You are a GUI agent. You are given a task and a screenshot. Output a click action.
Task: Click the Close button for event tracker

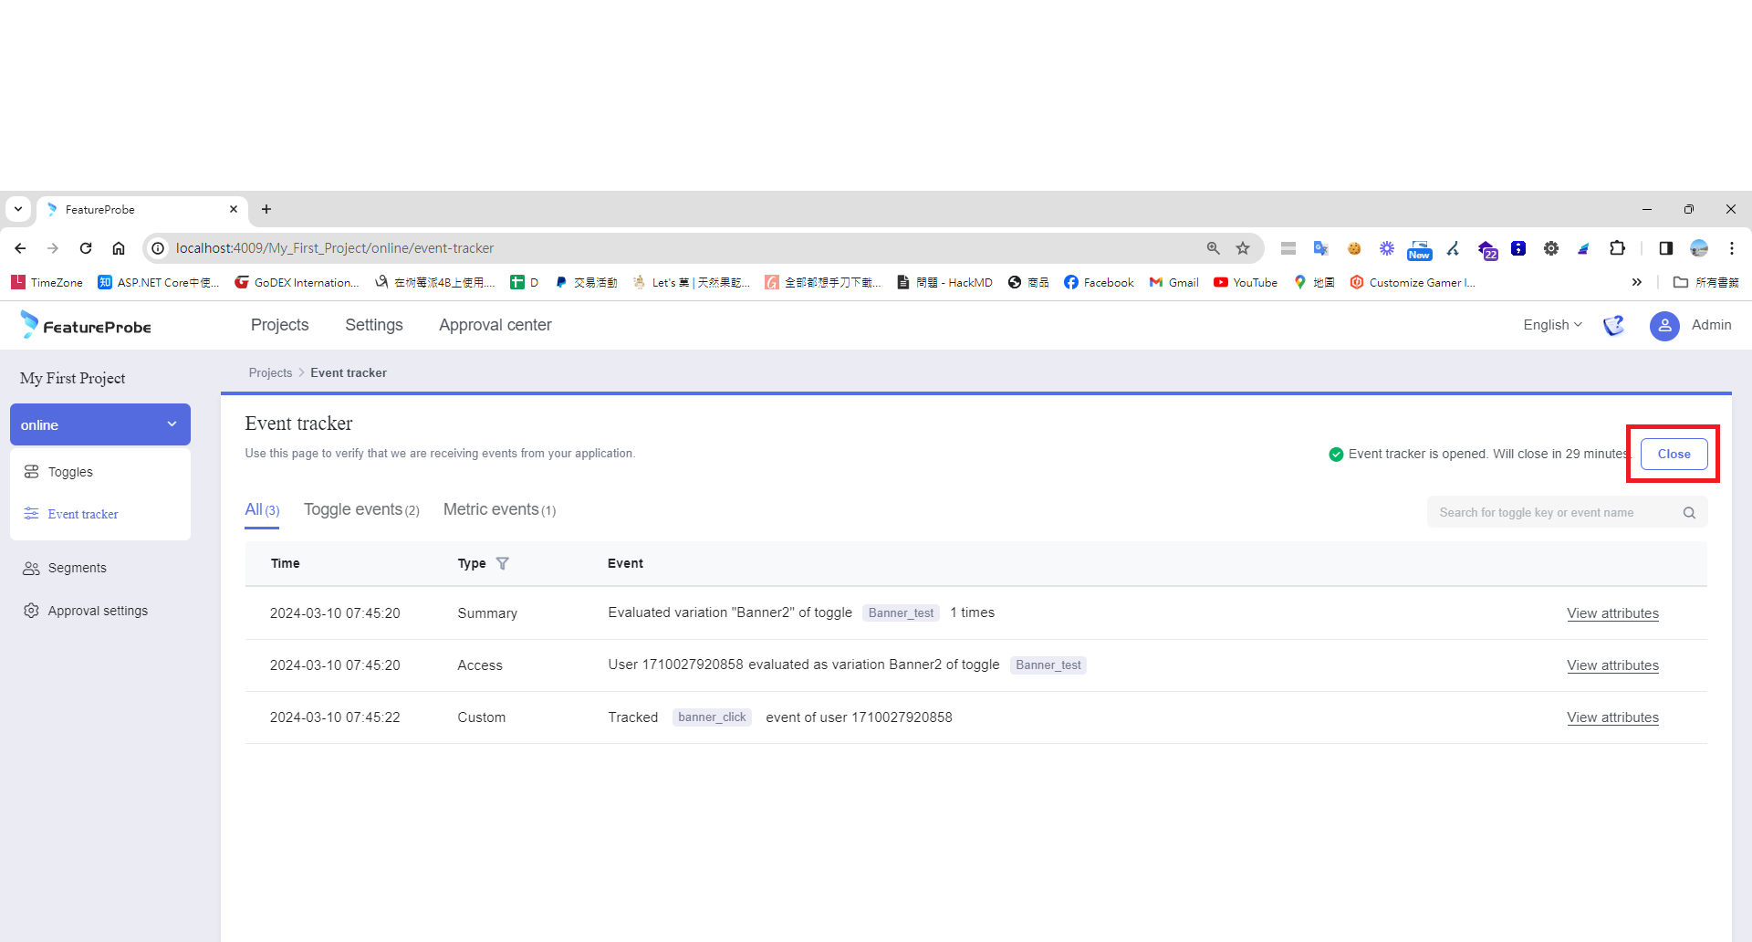point(1673,454)
